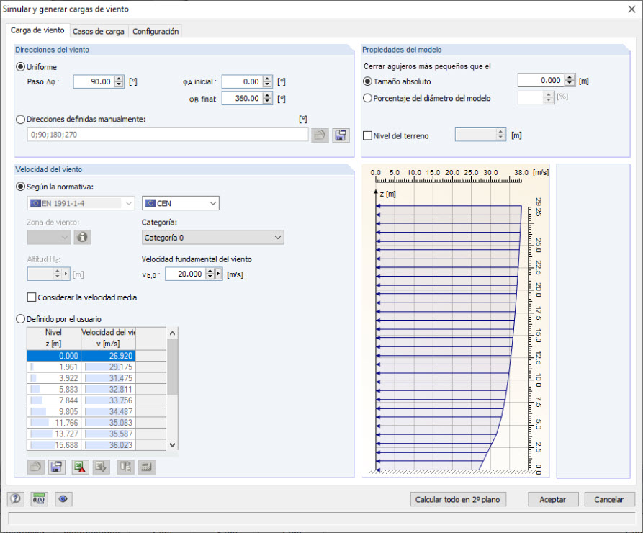This screenshot has width=643, height=533.
Task: Click the save icon below velocity table
Action: 57,467
